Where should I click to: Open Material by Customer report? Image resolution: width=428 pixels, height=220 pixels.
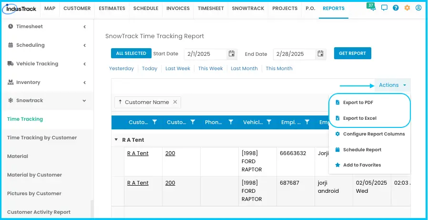(34, 175)
